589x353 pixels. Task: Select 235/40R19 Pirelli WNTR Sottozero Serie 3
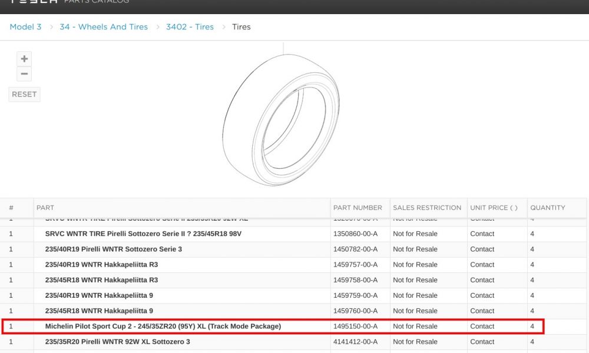click(114, 249)
